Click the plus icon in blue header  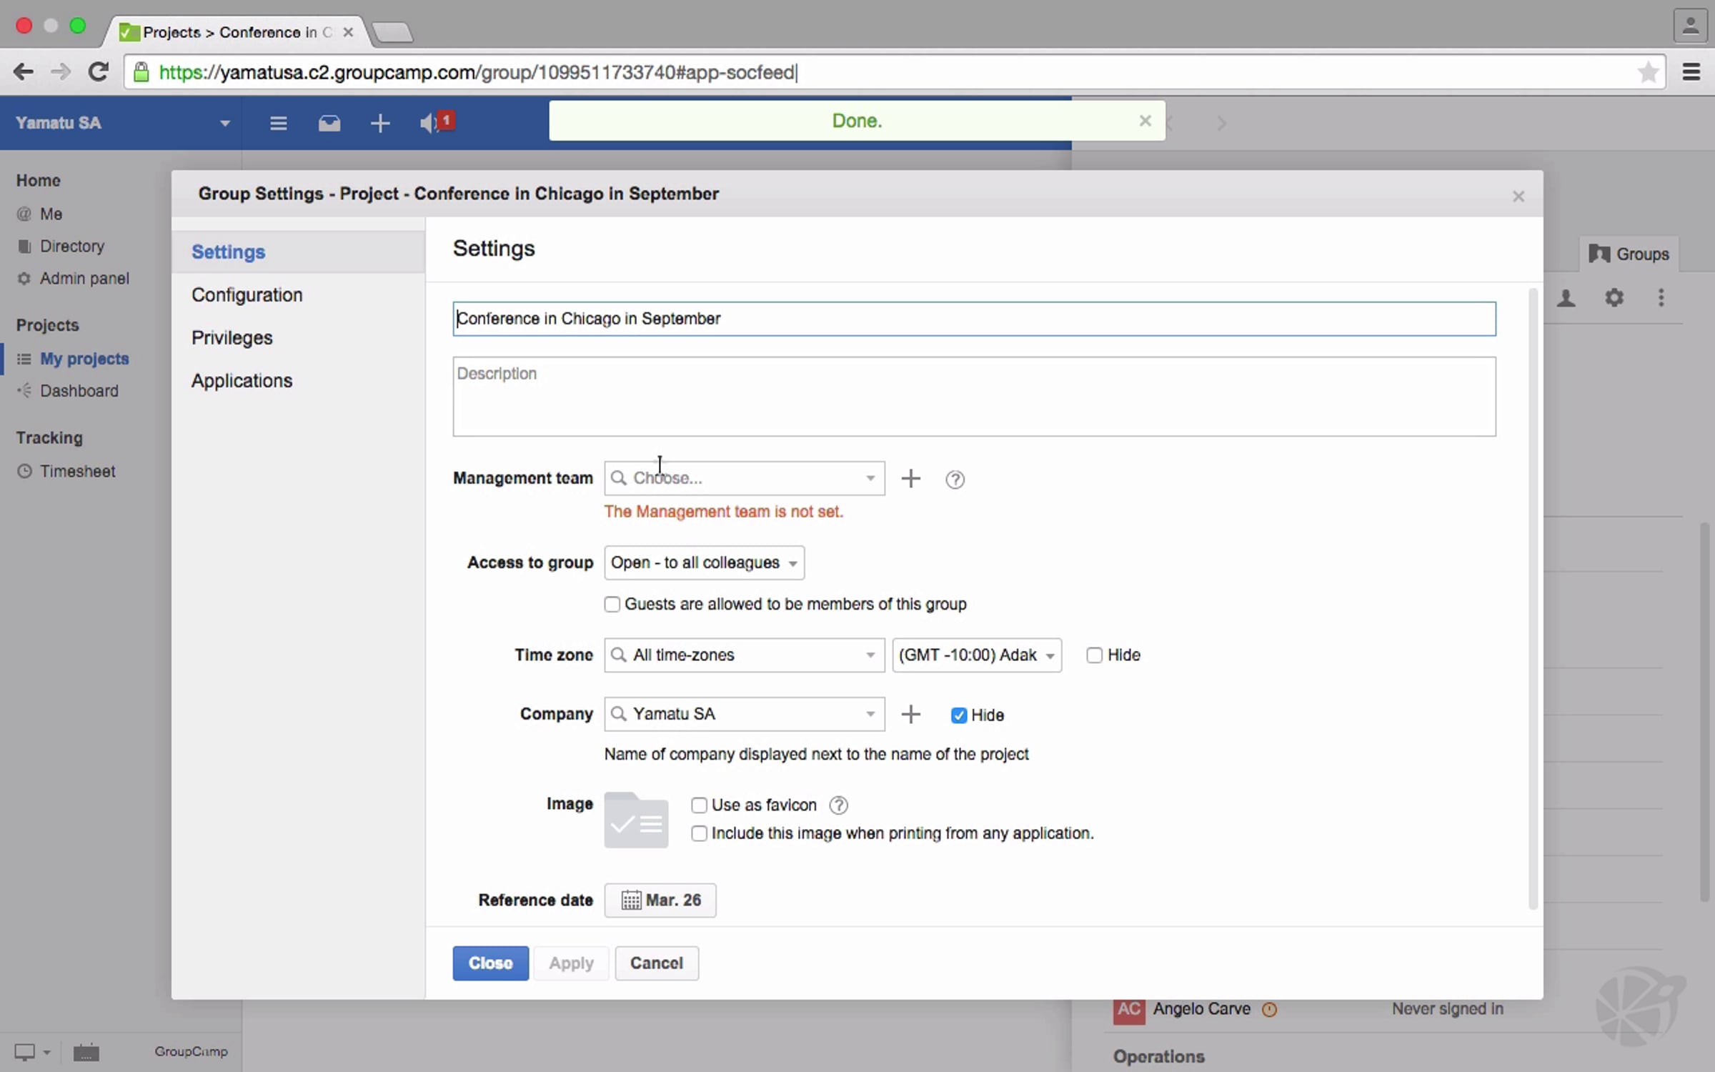[380, 123]
